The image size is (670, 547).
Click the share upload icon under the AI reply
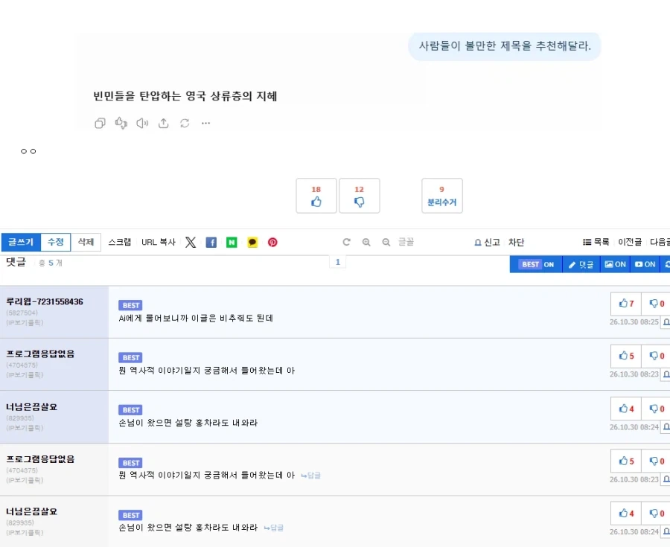click(163, 124)
